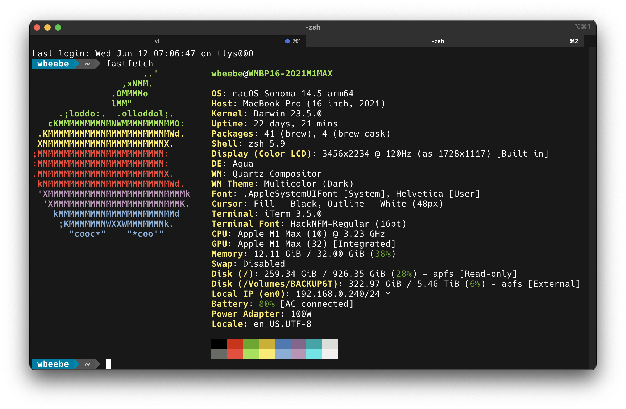This screenshot has width=626, height=409.
Task: Click the dark blue color block
Action: 283,344
